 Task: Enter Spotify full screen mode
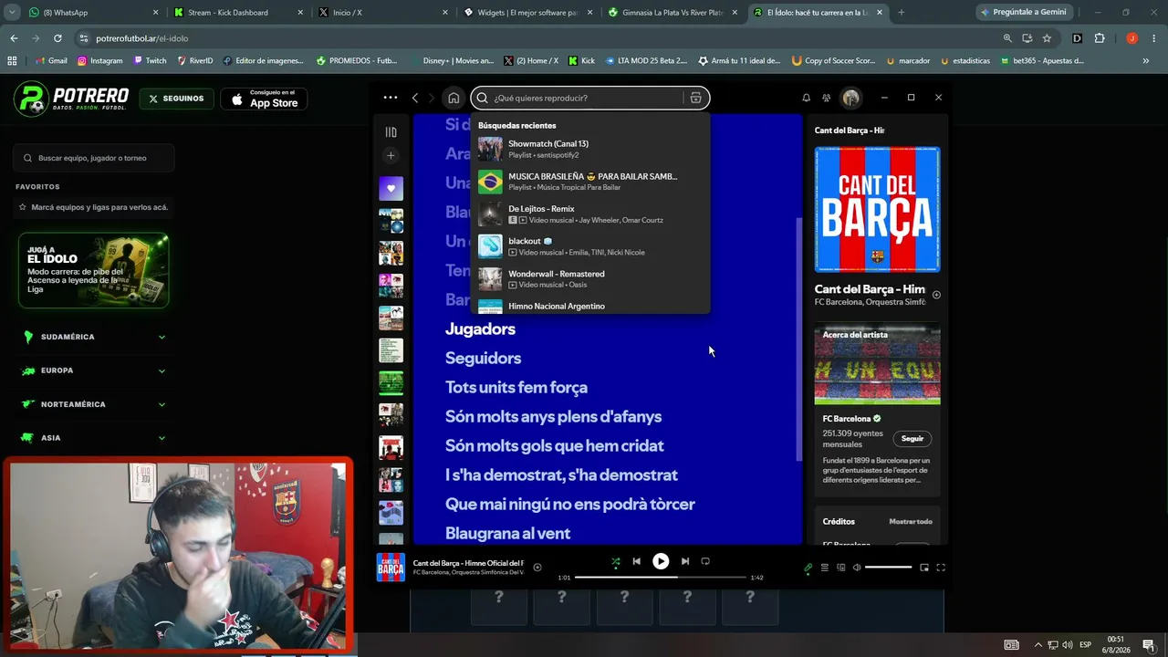[x=941, y=568]
